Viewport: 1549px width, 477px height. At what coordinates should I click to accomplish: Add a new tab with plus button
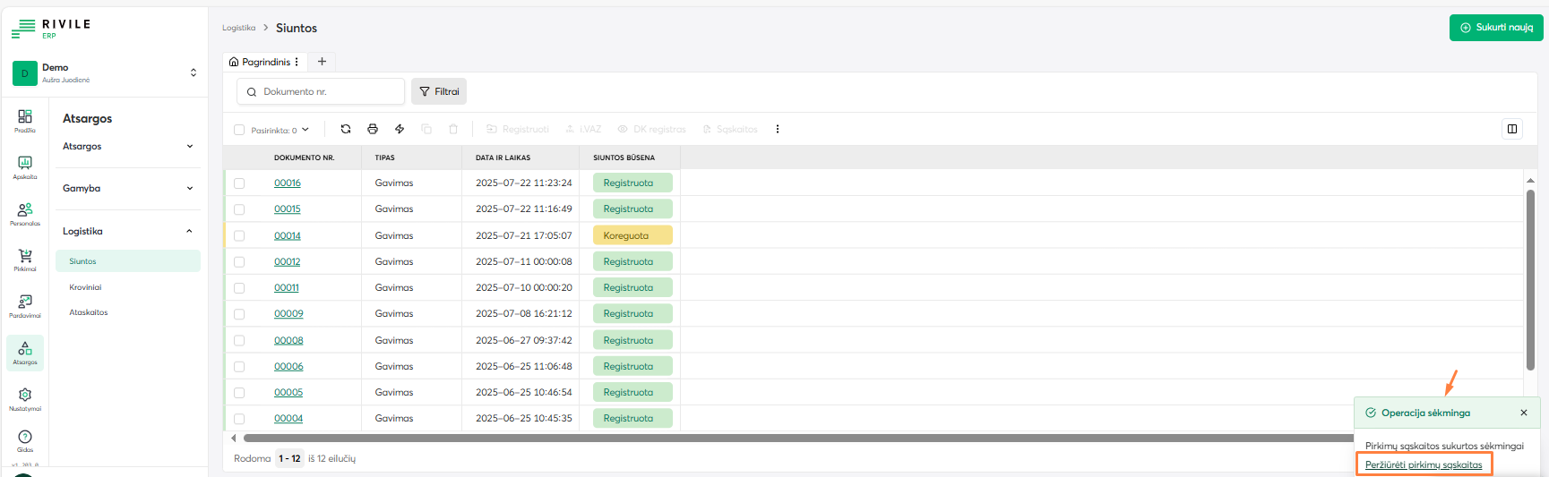(x=322, y=62)
